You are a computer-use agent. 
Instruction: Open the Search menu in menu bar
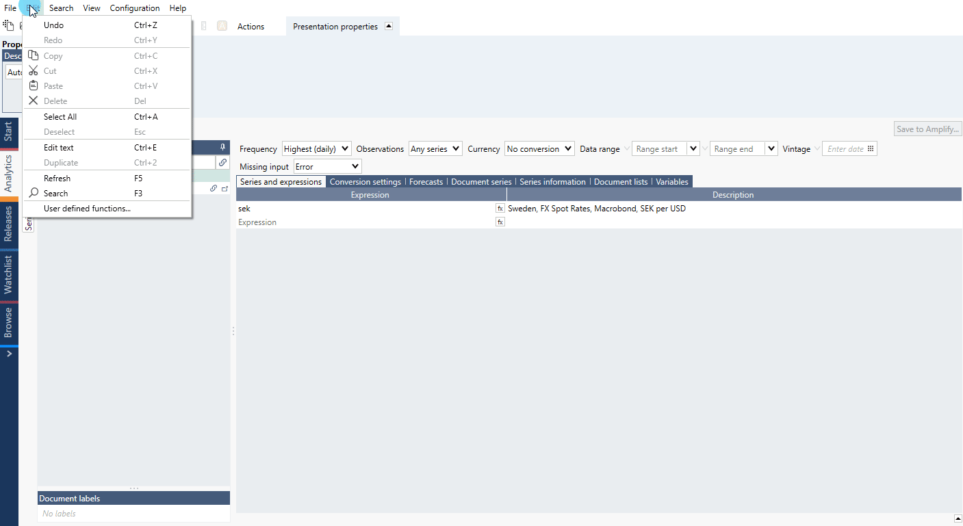click(x=62, y=8)
